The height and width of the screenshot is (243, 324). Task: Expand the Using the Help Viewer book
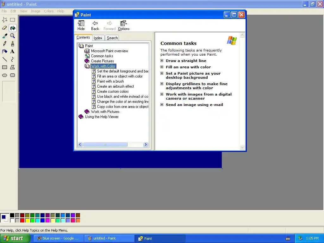(102, 117)
